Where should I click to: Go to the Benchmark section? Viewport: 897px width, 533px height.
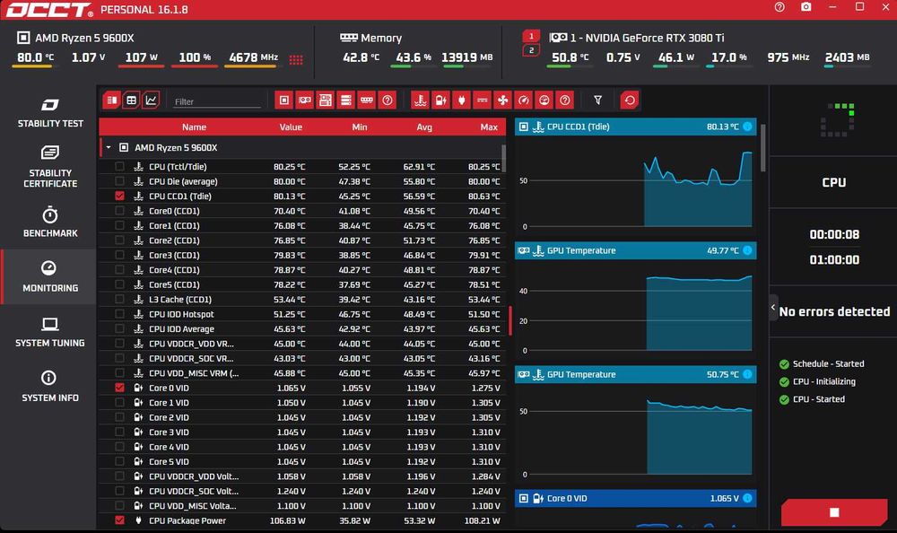pos(49,223)
